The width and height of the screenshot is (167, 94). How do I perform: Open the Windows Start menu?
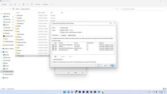click(64, 92)
